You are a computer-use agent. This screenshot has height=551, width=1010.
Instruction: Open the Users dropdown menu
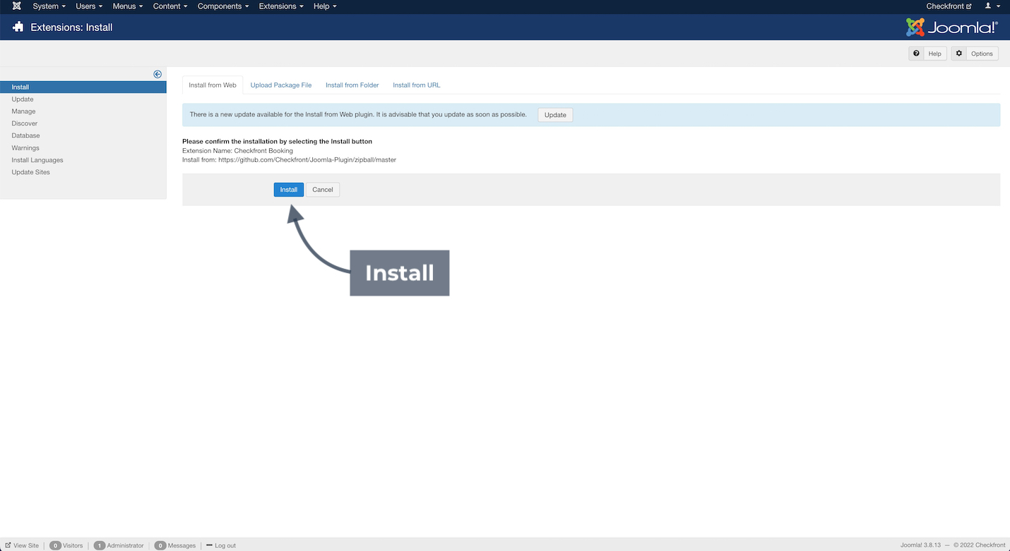[x=89, y=6]
